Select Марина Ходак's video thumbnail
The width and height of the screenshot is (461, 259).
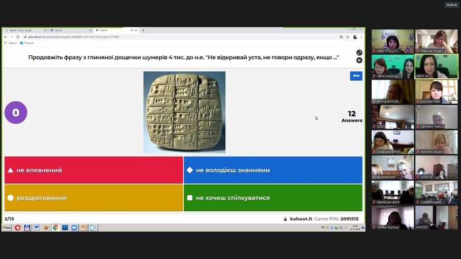pos(436,41)
